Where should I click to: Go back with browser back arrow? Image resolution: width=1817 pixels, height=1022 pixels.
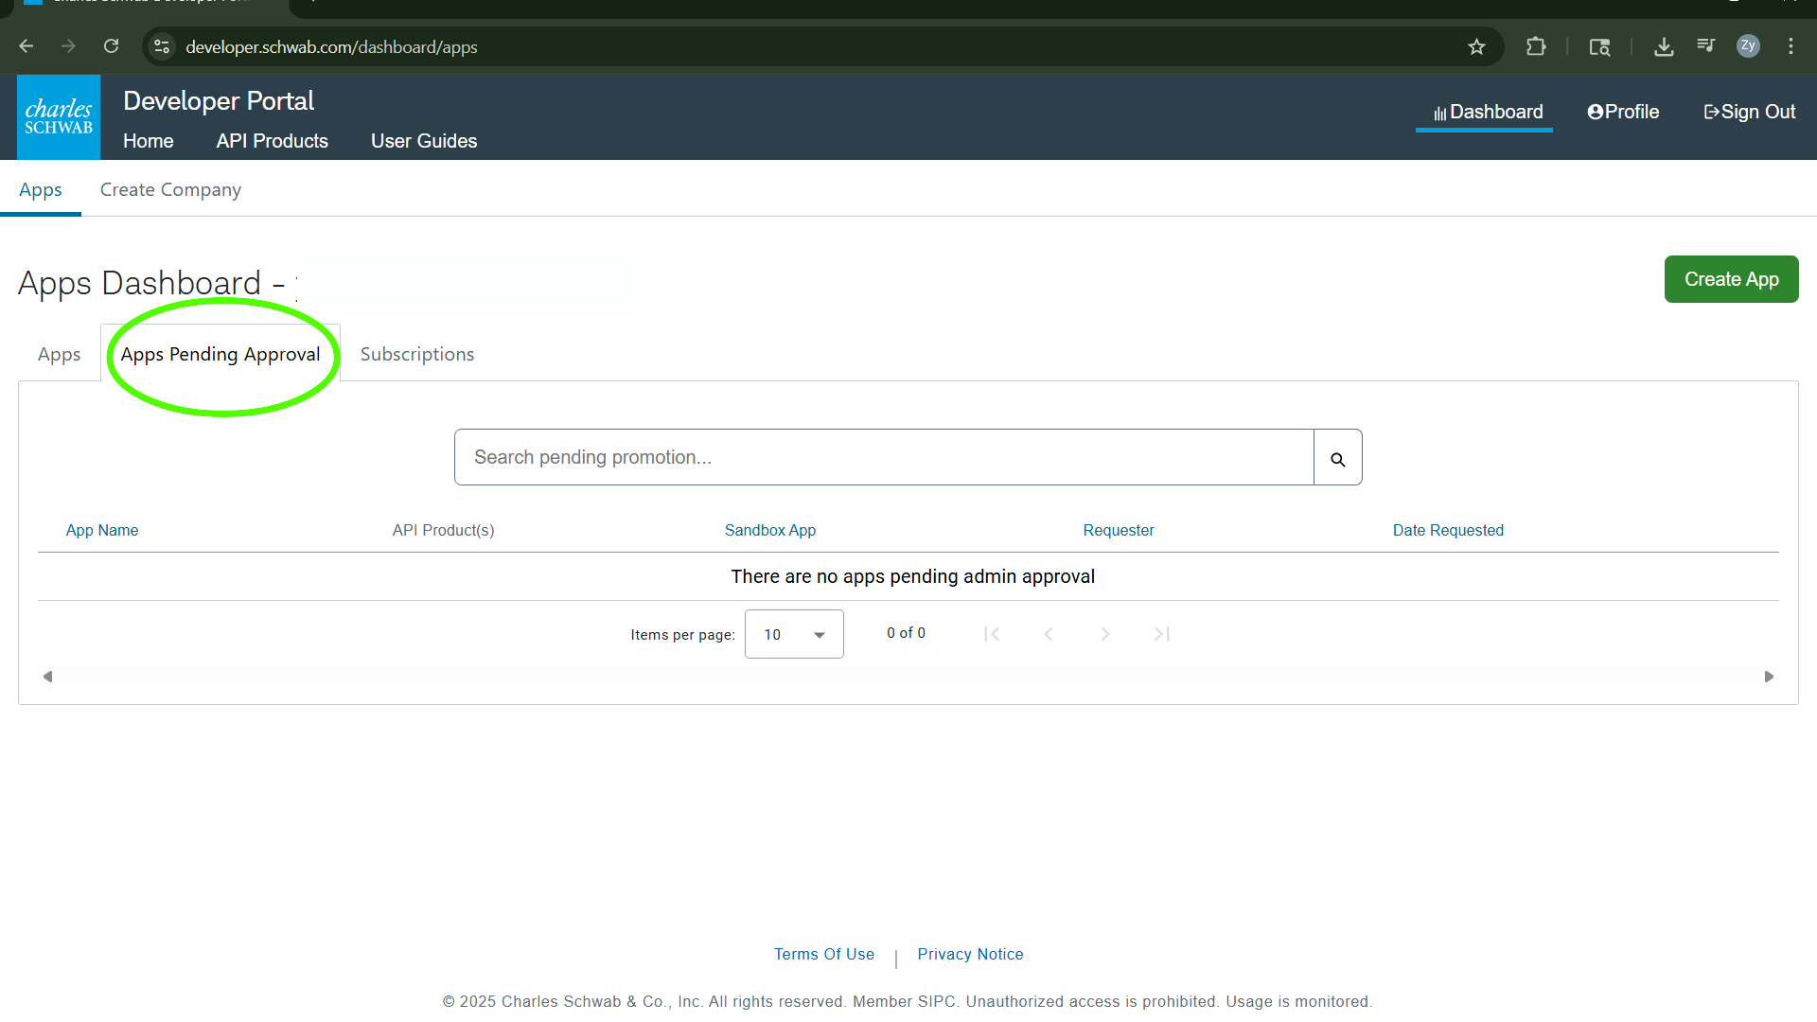(x=26, y=46)
